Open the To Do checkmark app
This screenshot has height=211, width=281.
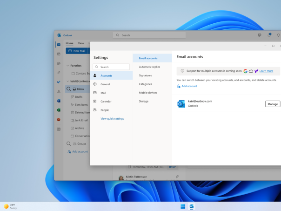point(59,82)
